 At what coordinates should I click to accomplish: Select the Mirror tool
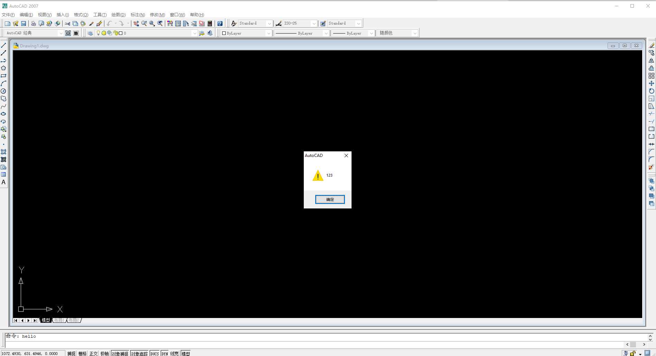[652, 60]
